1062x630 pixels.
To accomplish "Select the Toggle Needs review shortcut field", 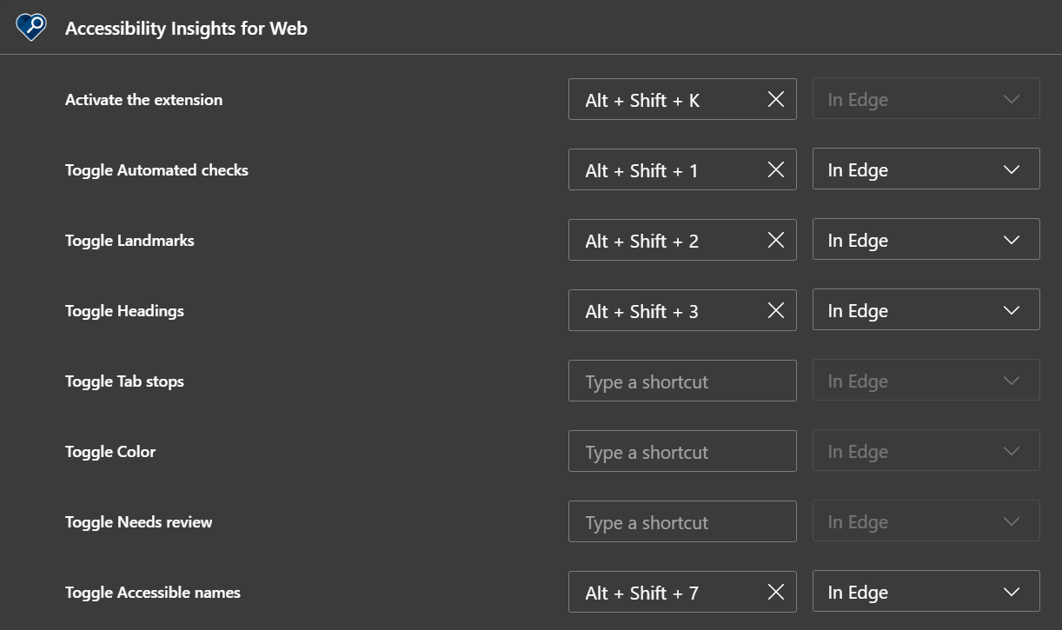I will point(681,522).
